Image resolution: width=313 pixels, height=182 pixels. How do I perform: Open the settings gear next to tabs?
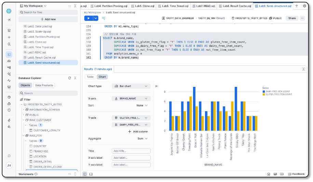click(x=304, y=6)
